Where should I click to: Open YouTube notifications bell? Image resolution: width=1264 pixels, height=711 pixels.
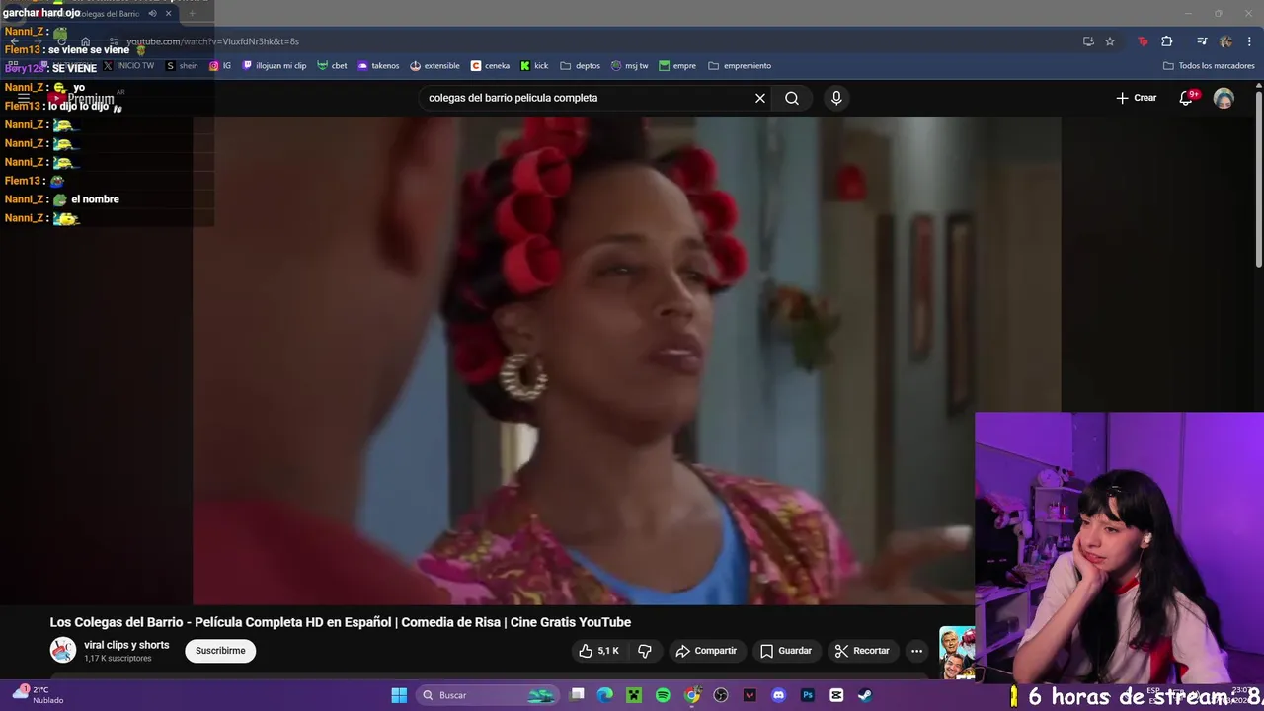(1187, 98)
